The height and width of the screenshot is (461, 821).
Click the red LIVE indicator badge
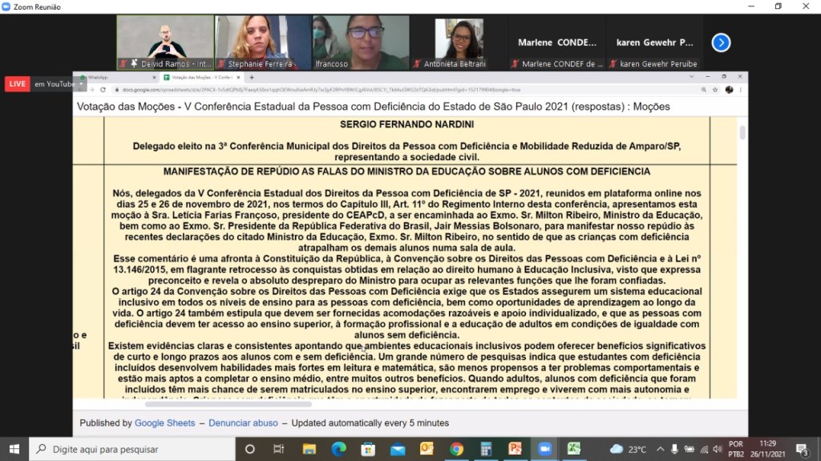(18, 84)
